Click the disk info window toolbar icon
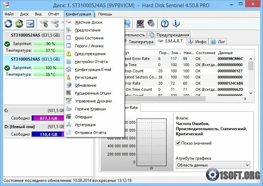This screenshot has height=186, width=263. pos(30,24)
